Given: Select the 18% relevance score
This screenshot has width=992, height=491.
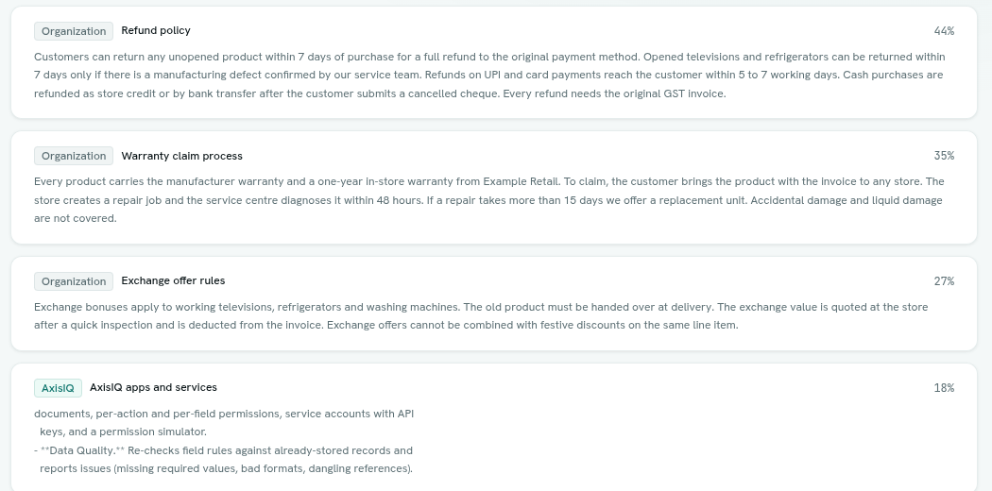Looking at the screenshot, I should (944, 388).
